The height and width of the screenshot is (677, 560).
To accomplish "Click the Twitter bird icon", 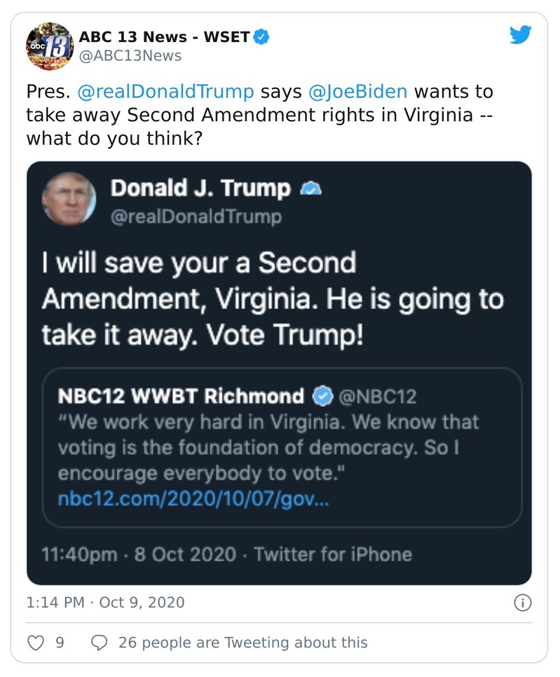I will click(x=521, y=34).
